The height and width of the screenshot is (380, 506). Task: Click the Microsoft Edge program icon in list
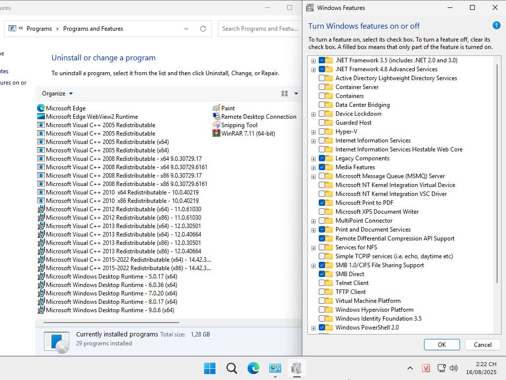(41, 108)
